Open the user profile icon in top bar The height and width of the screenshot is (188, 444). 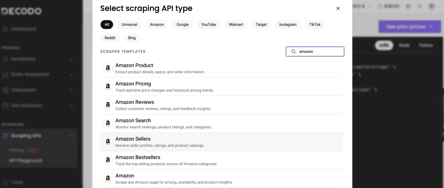(x=419, y=6)
